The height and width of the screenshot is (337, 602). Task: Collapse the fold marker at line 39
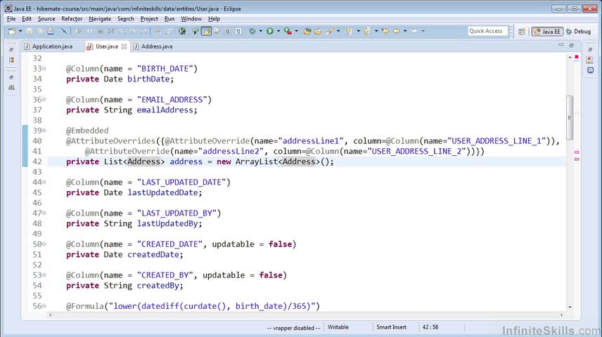[x=44, y=131]
